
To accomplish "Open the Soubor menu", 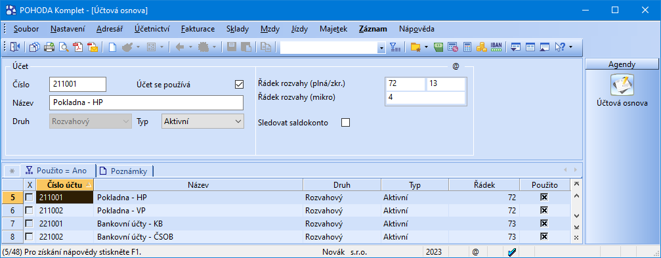I will (x=26, y=29).
